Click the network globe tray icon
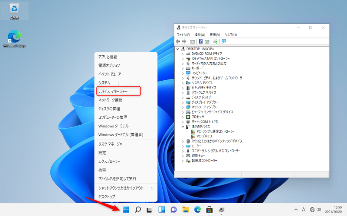 coord(312,210)
